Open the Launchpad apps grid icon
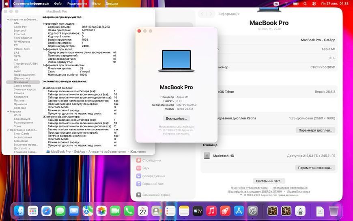 (x=33, y=211)
